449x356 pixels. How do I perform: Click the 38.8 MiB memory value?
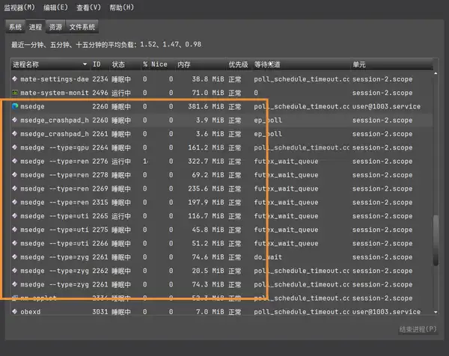pyautogui.click(x=208, y=79)
